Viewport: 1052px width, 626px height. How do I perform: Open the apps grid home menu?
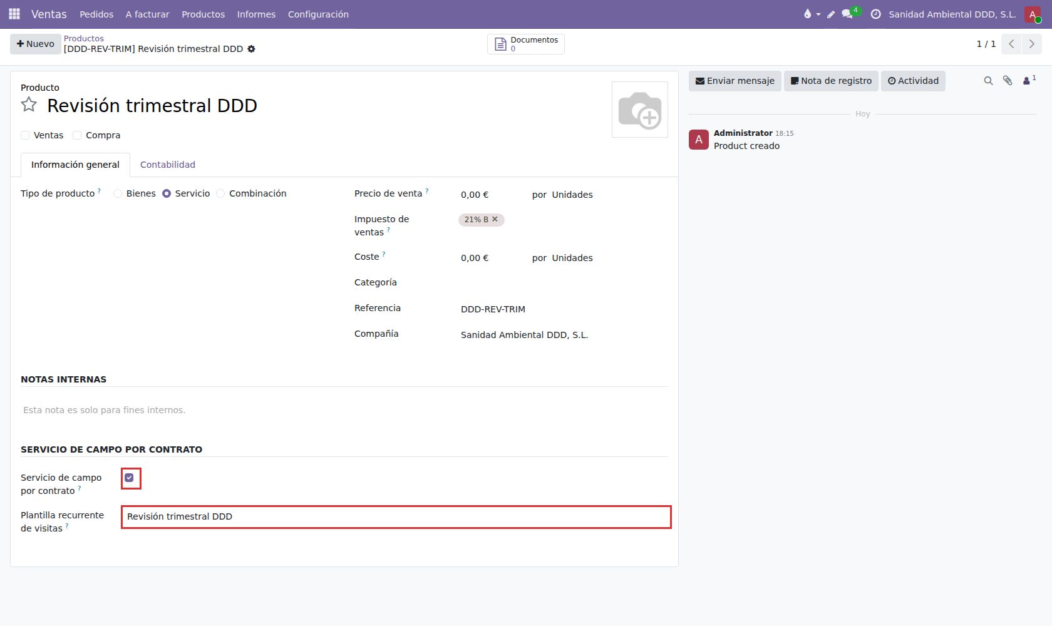click(x=14, y=14)
